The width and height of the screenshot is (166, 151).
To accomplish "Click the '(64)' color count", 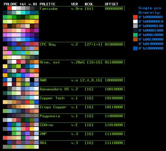I will pos(89,9).
